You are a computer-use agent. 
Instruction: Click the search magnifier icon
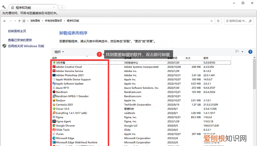250,21
